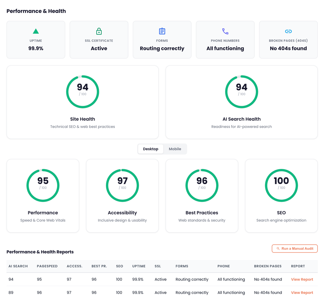Open the Performance & Health Reports section
This screenshot has width=324, height=299.
[40, 252]
